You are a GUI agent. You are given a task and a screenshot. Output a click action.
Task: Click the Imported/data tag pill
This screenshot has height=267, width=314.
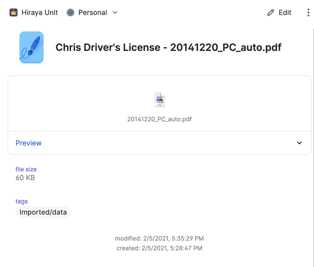click(43, 212)
